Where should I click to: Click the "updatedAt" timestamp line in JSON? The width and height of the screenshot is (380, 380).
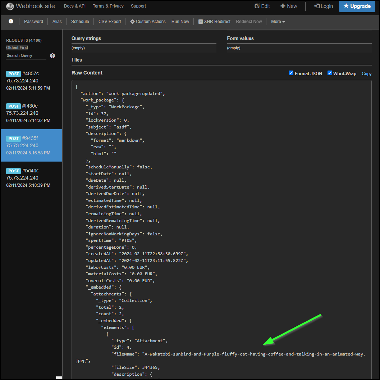pyautogui.click(x=137, y=261)
